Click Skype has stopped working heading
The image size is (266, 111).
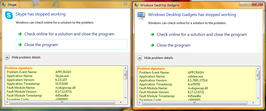pyautogui.click(x=41, y=14)
